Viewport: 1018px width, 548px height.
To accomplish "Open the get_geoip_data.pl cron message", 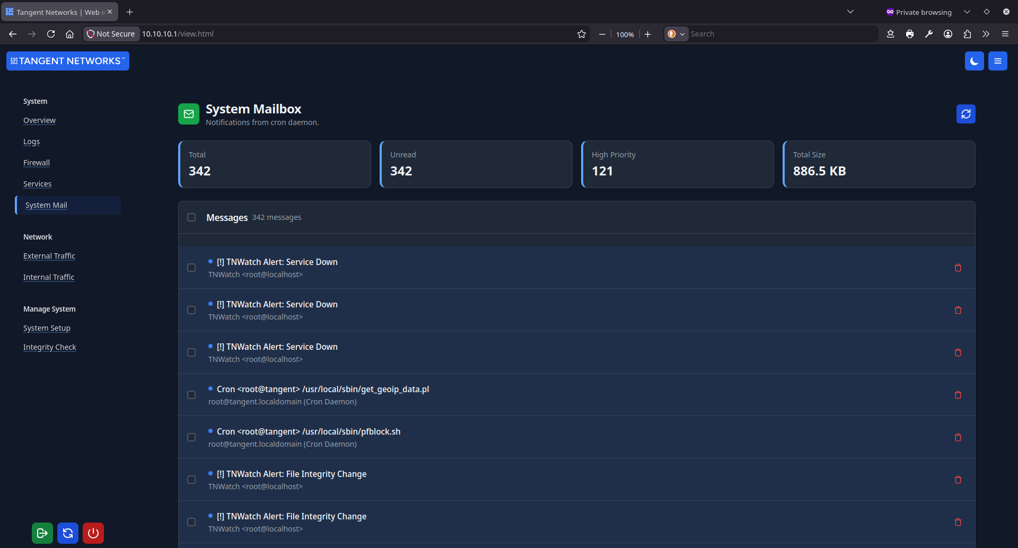I will [322, 390].
